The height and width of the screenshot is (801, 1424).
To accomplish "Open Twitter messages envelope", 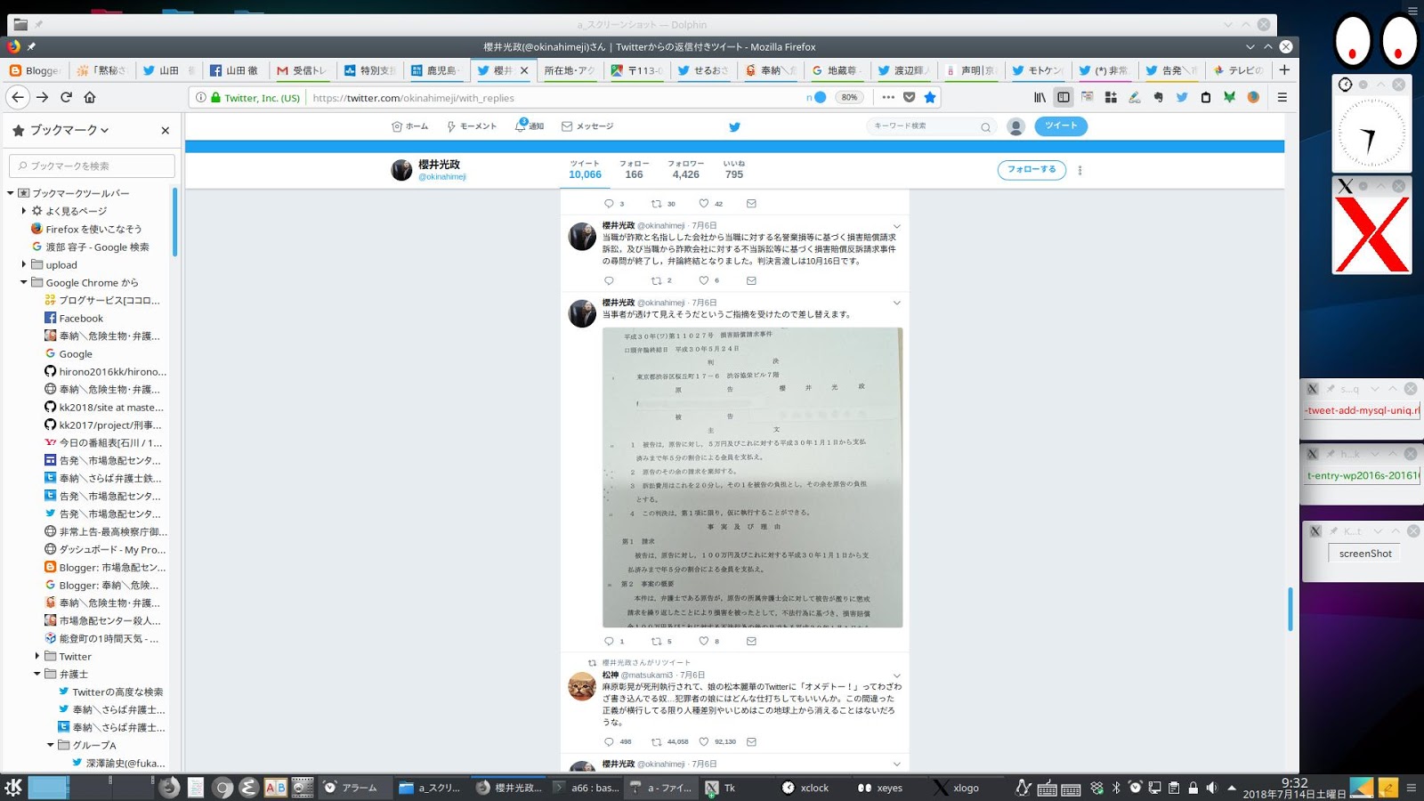I will (566, 126).
